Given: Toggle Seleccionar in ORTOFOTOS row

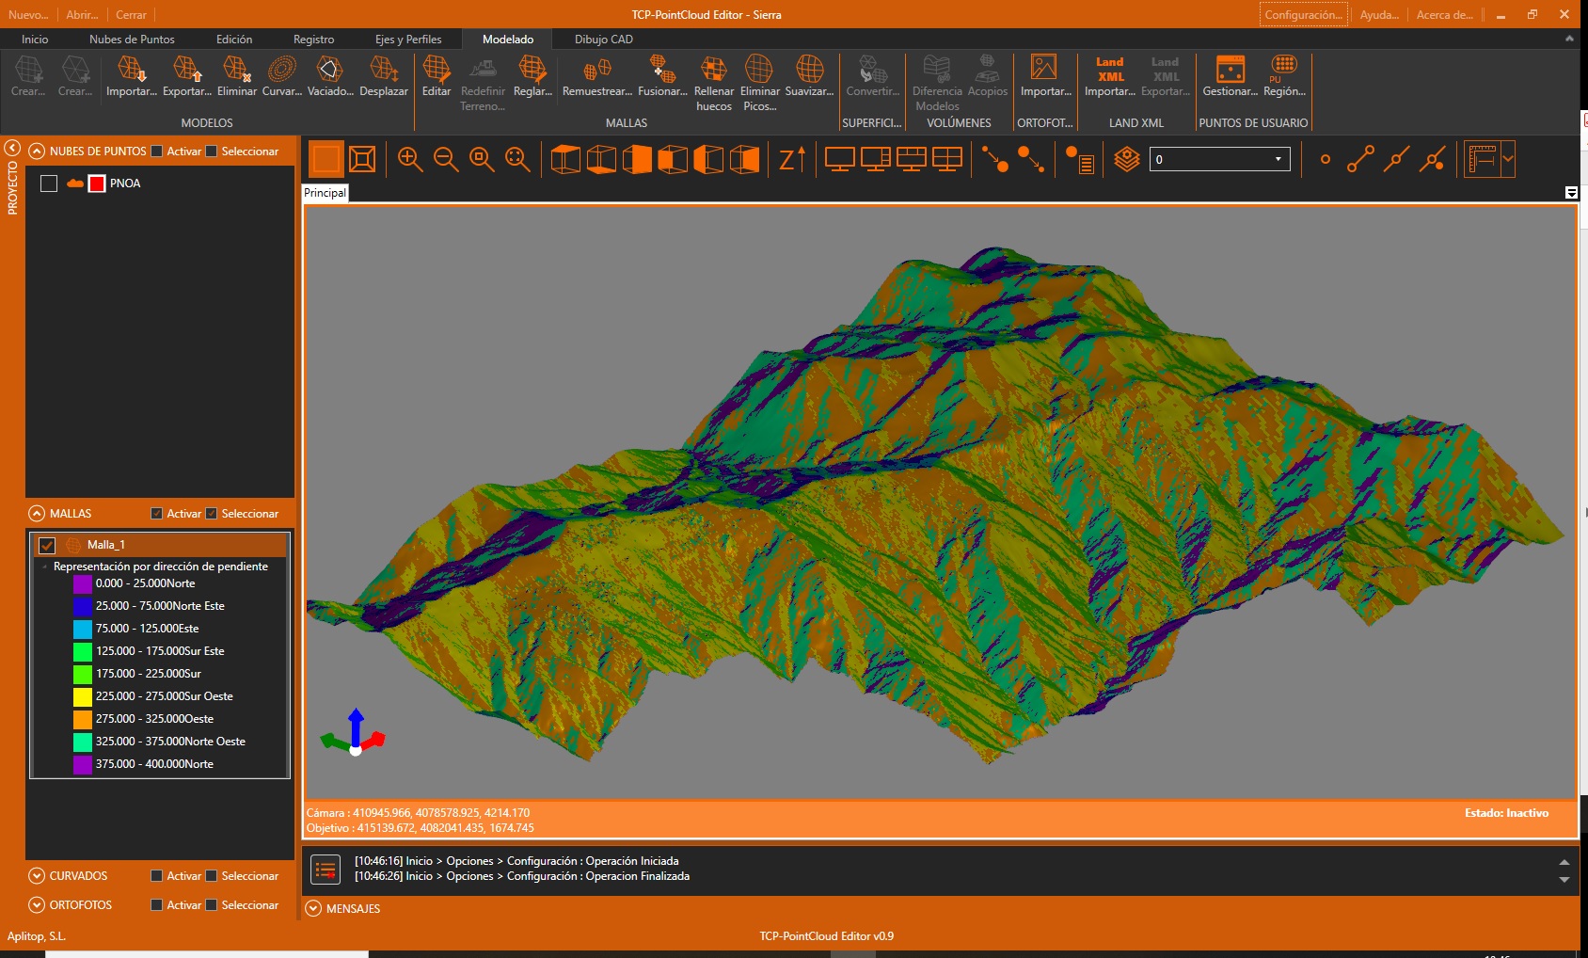Looking at the screenshot, I should pyautogui.click(x=212, y=905).
